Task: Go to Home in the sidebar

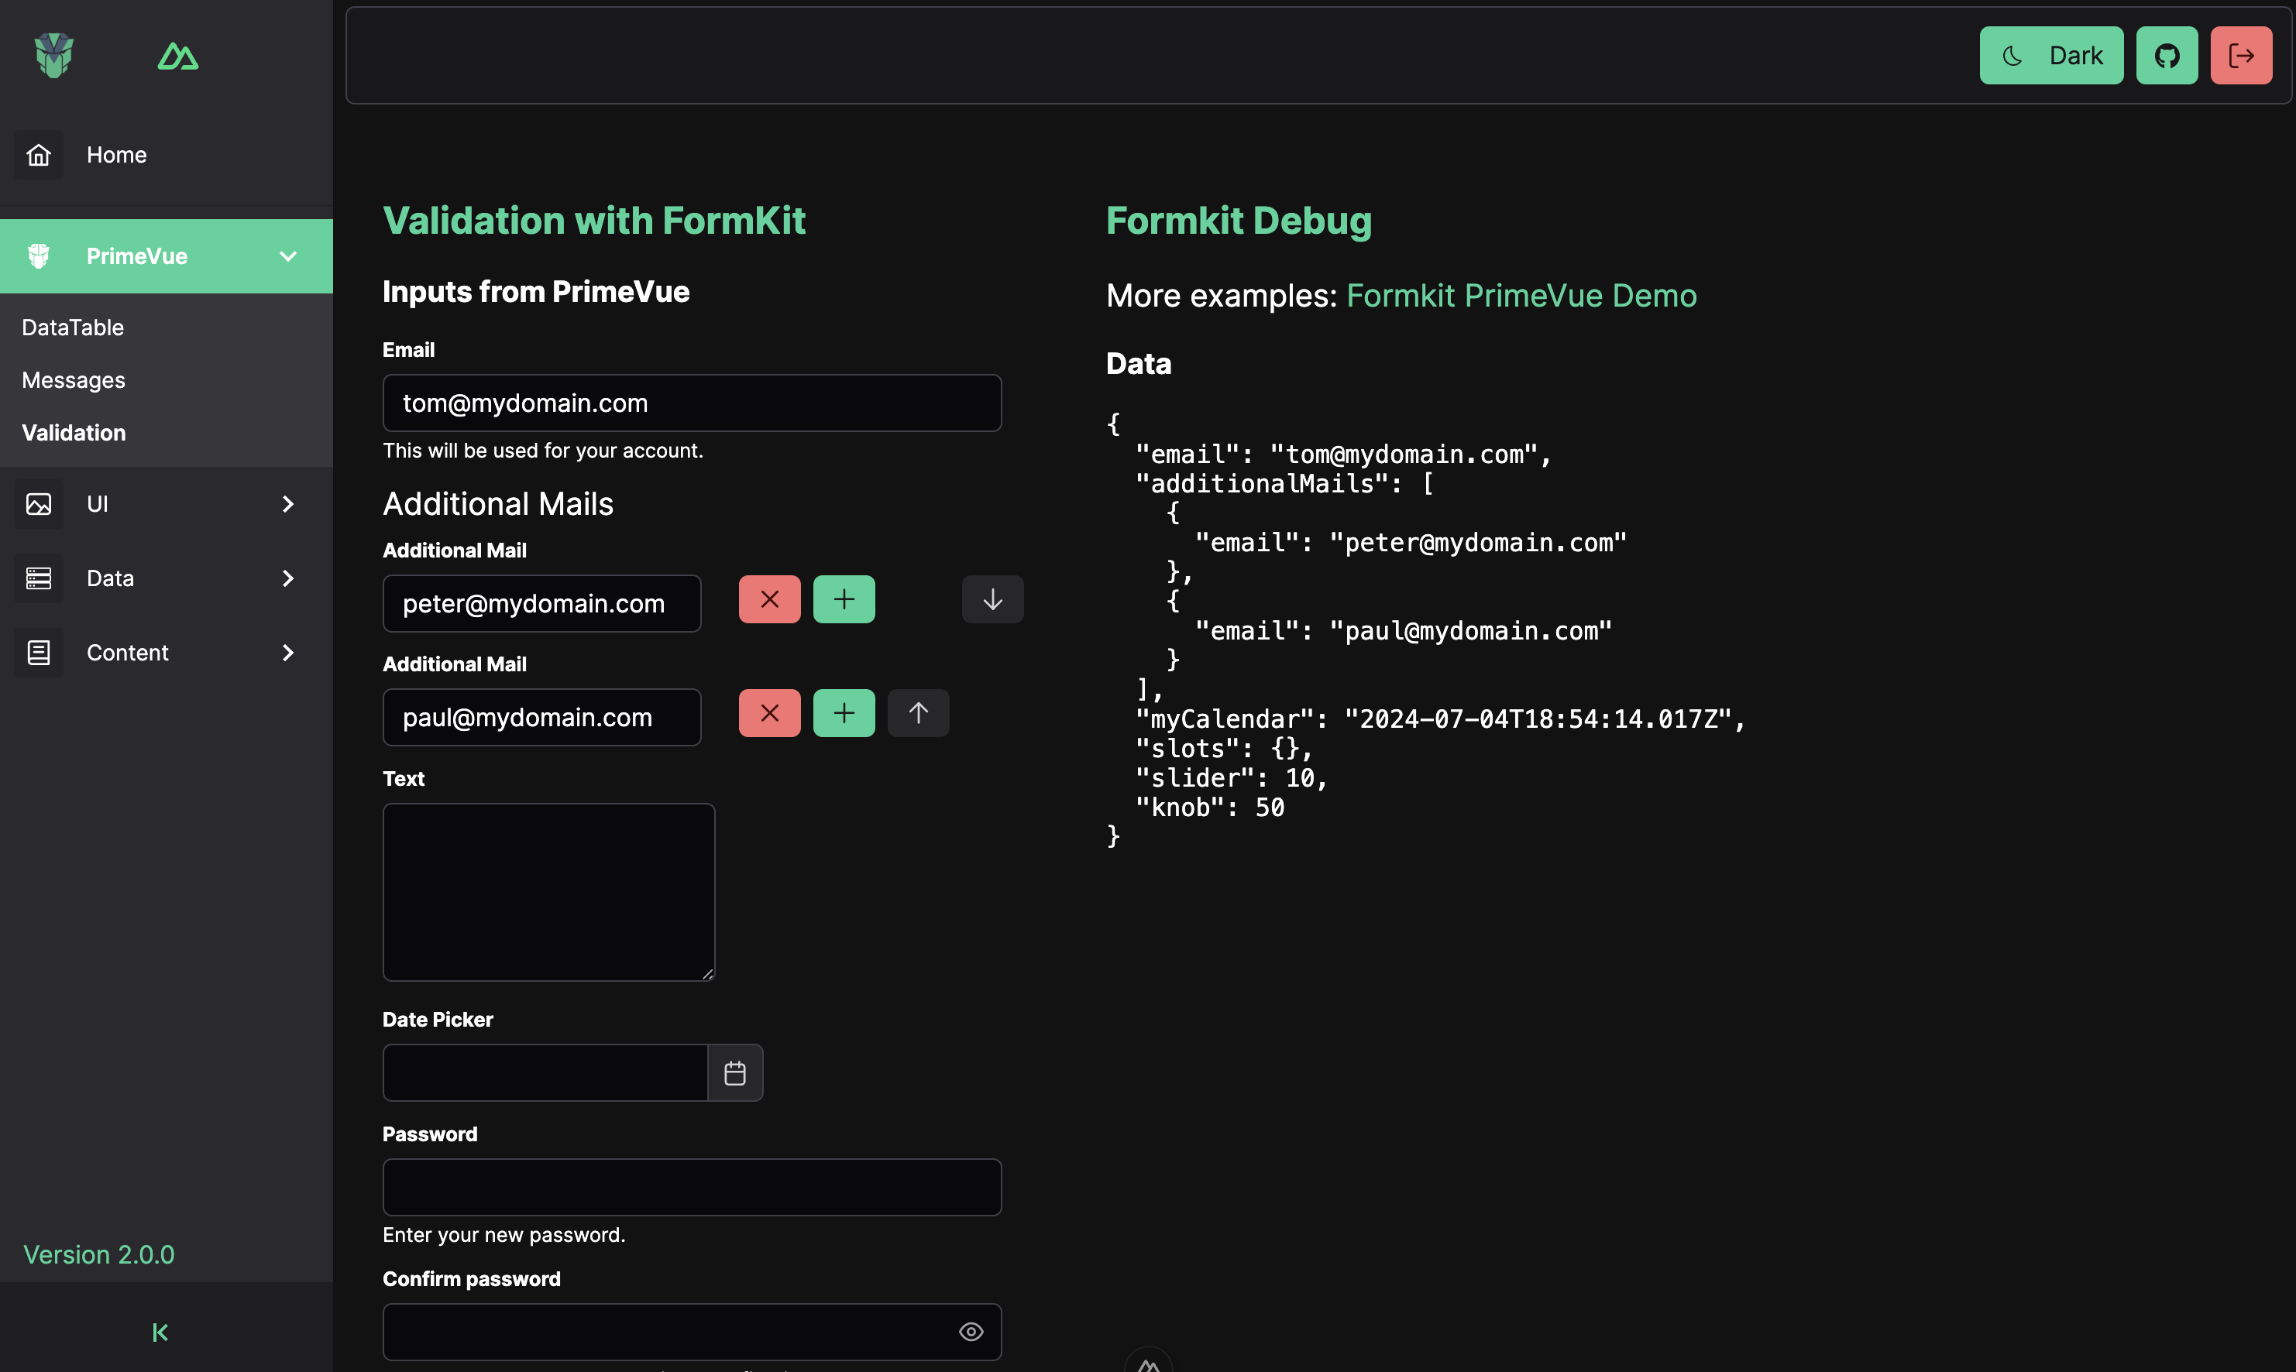Action: [116, 154]
